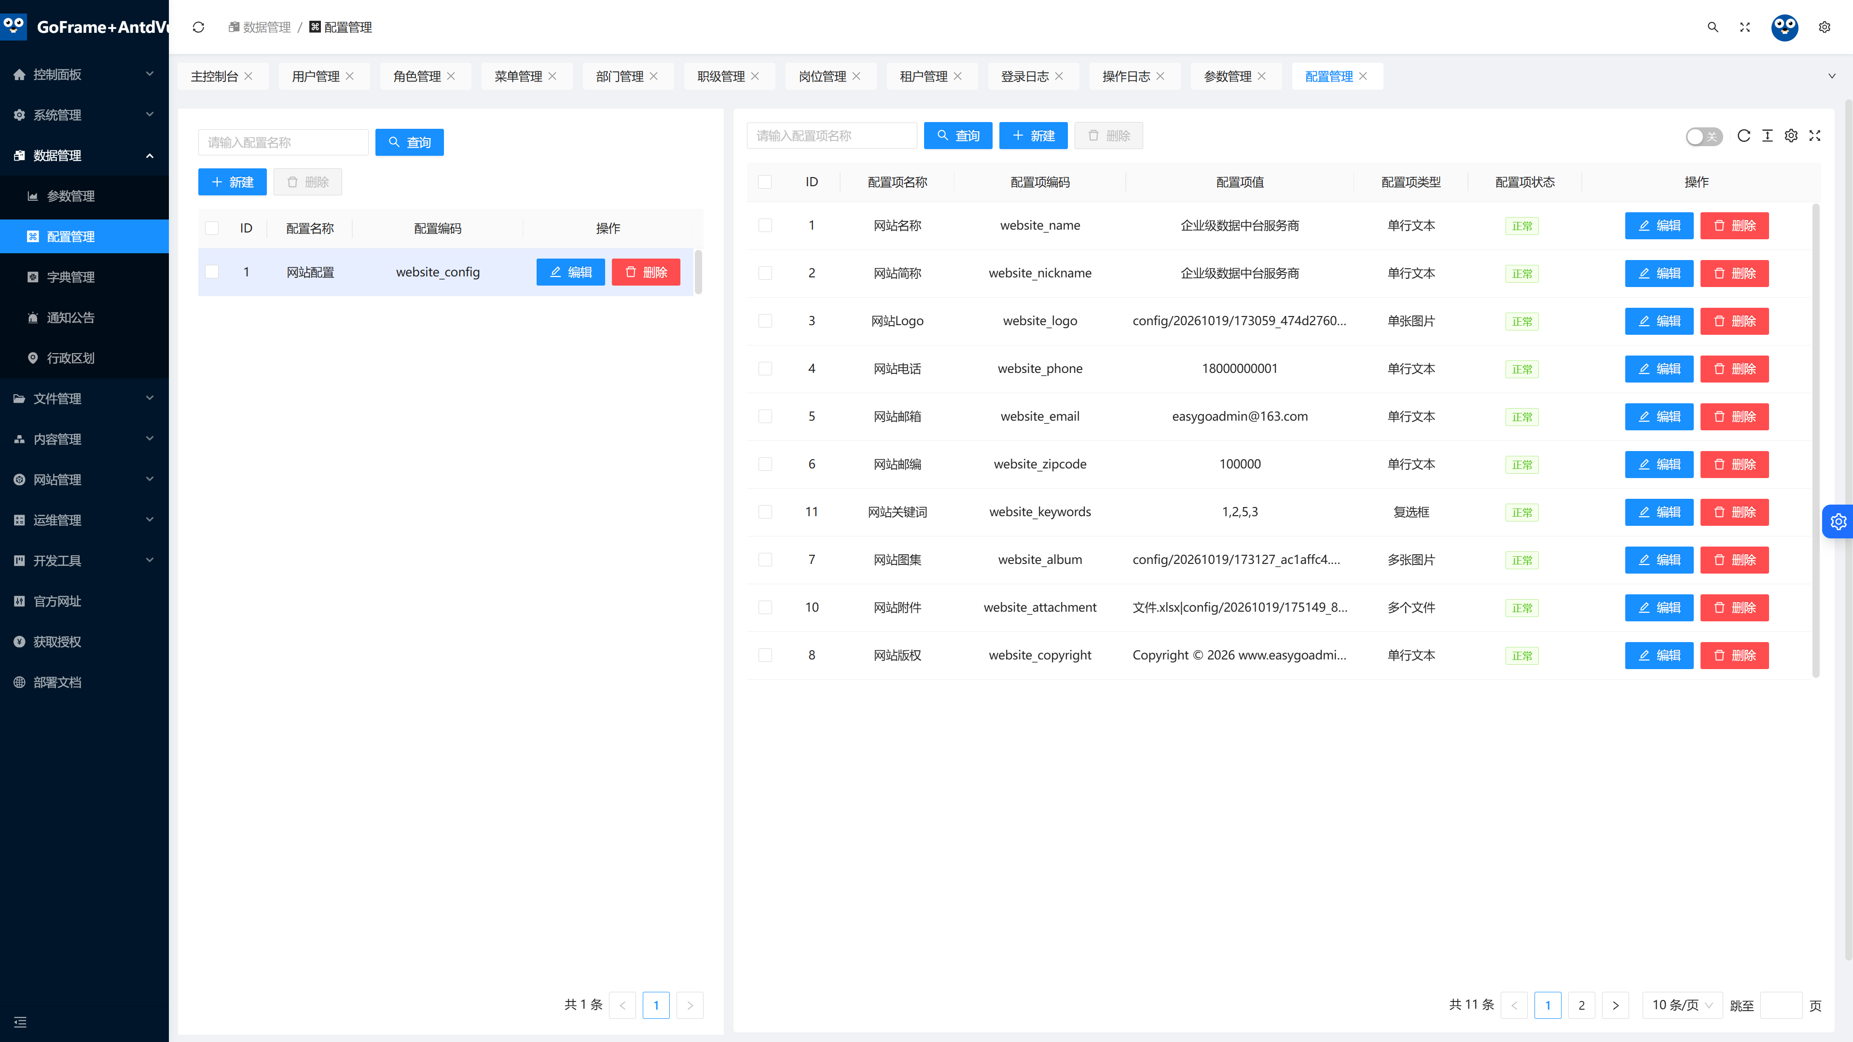Image resolution: width=1853 pixels, height=1042 pixels.
Task: Check the row for 网站版权
Action: (x=765, y=655)
